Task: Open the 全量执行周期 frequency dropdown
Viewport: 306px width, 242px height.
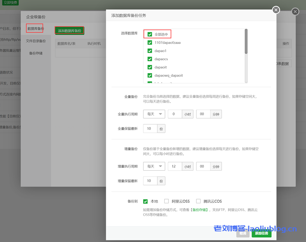Action: [154, 114]
